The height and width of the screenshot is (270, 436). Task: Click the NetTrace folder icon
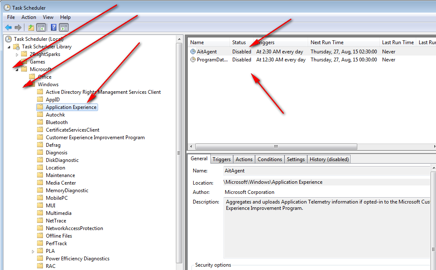(x=40, y=220)
